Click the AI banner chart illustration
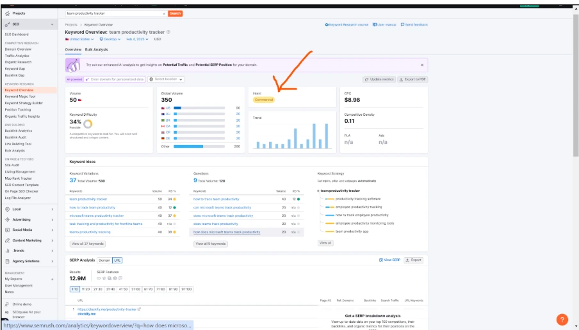Screen dimensions: 579x330 coord(73,65)
